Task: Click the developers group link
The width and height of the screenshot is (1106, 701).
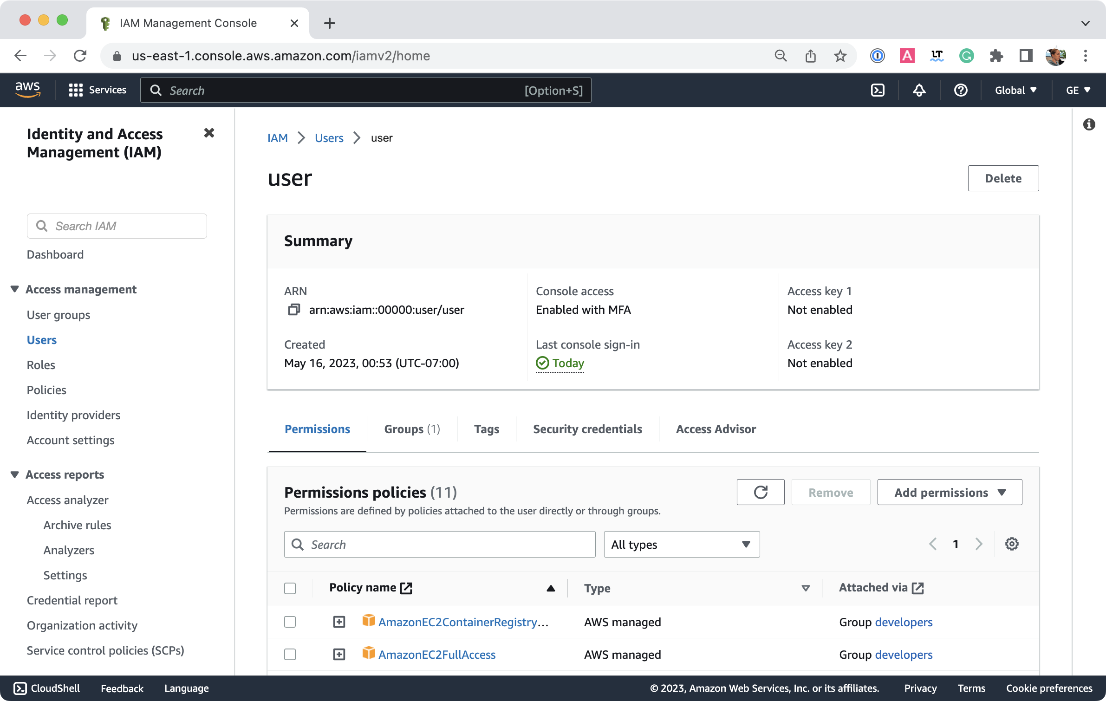Action: pos(904,621)
